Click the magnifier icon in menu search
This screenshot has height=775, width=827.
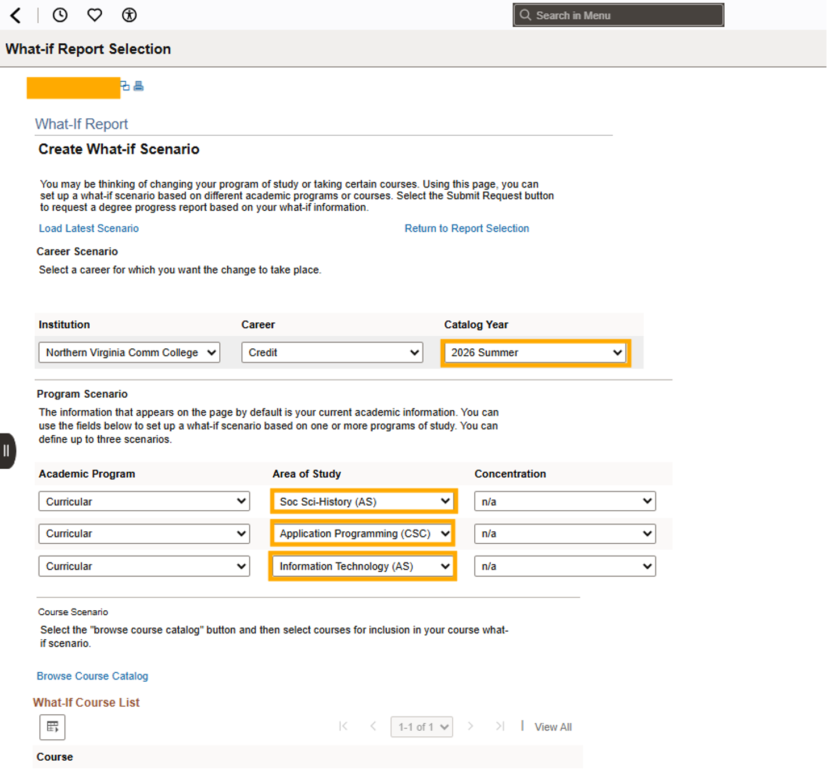525,15
